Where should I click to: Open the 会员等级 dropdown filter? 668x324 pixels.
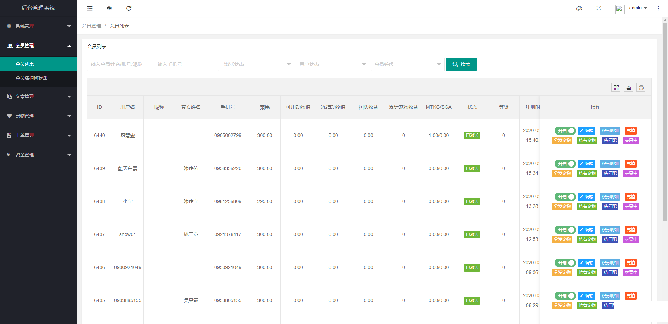click(407, 64)
